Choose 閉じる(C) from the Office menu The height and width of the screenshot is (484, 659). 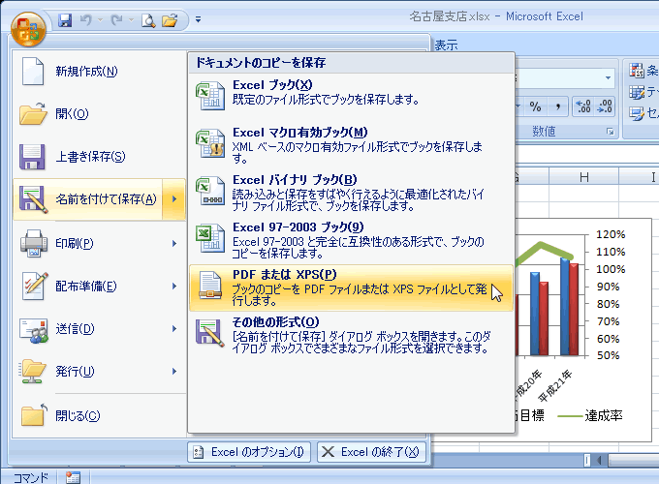point(100,416)
